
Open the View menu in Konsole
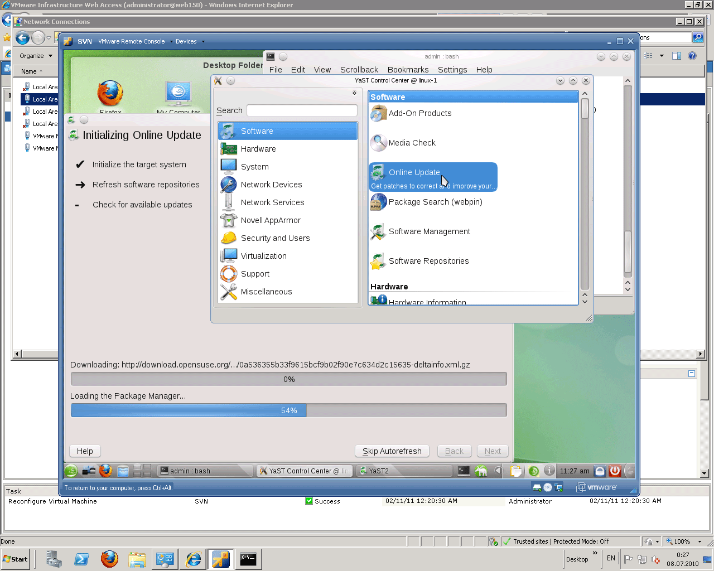tap(322, 70)
